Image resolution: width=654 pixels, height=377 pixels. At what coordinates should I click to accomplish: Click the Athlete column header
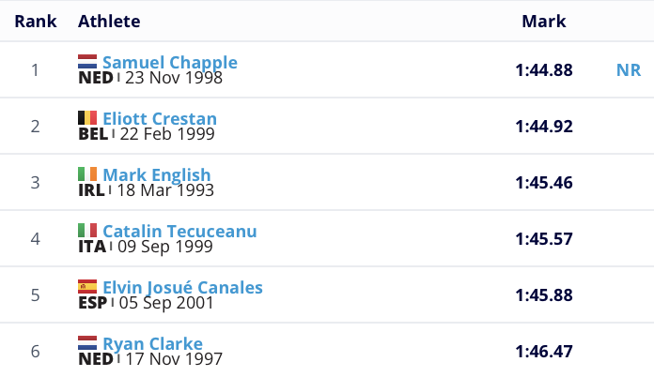[x=109, y=21]
